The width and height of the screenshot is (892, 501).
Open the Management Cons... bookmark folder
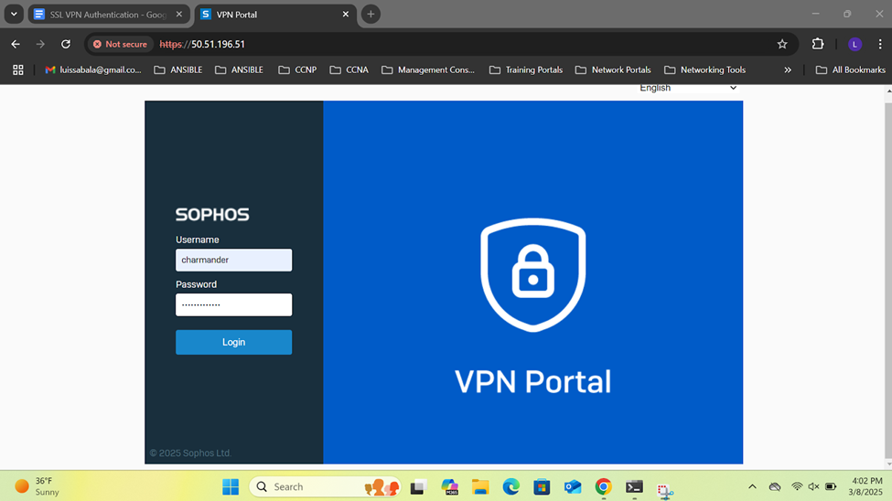pyautogui.click(x=428, y=70)
